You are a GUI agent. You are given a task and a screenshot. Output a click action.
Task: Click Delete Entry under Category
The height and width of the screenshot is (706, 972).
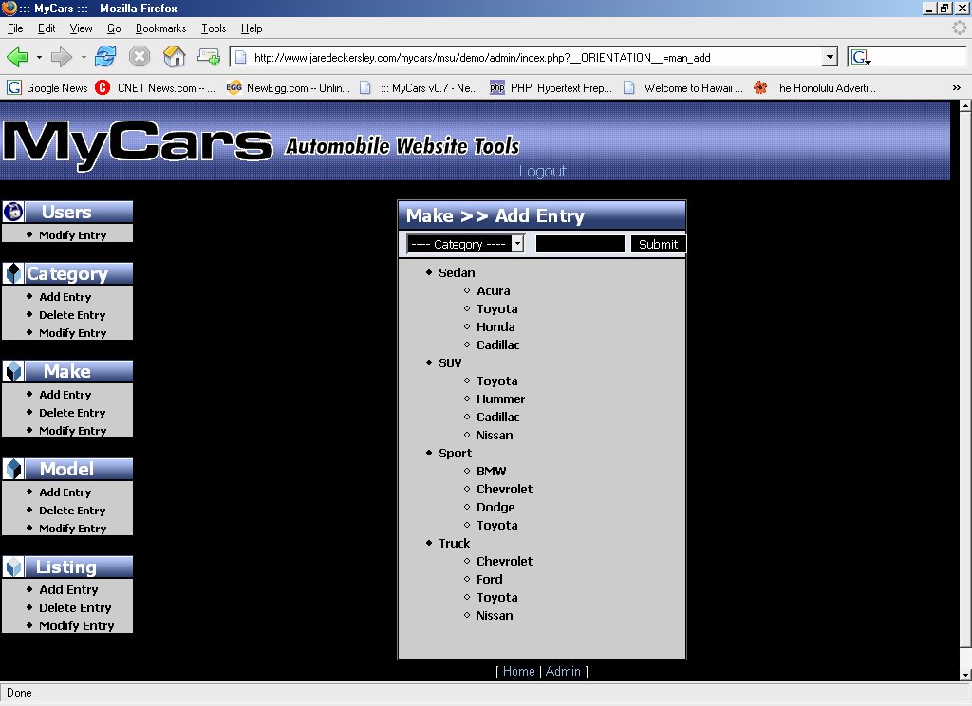[72, 315]
